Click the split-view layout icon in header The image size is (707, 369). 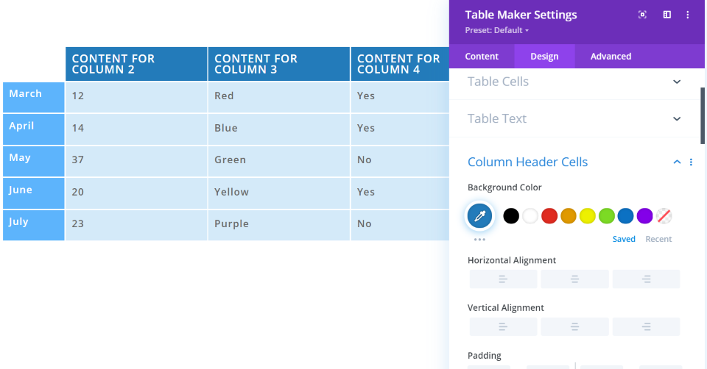(x=666, y=15)
